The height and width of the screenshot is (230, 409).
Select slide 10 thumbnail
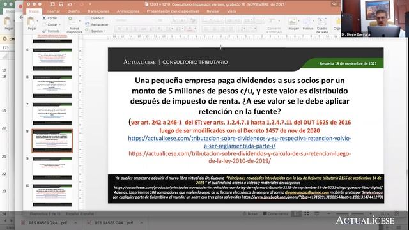tap(52, 195)
